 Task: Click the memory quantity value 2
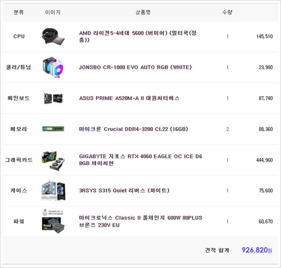tap(228, 129)
